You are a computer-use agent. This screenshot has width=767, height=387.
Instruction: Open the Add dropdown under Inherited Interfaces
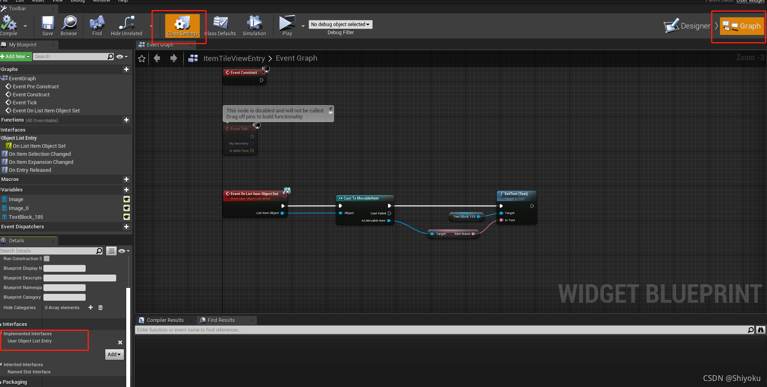[x=114, y=354]
